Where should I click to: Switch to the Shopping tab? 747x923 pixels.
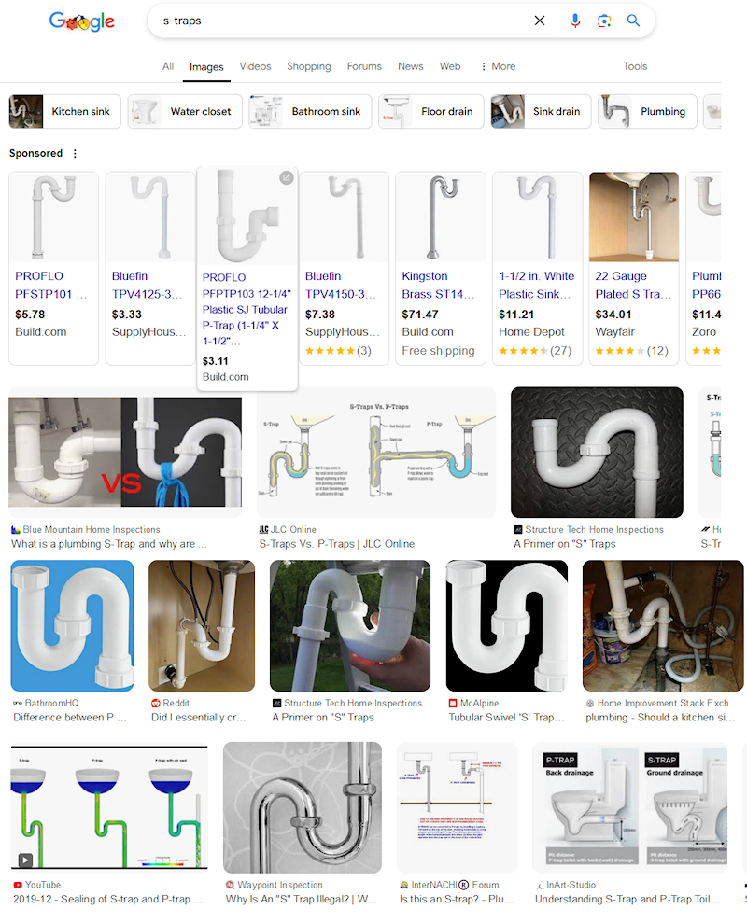[x=309, y=66]
